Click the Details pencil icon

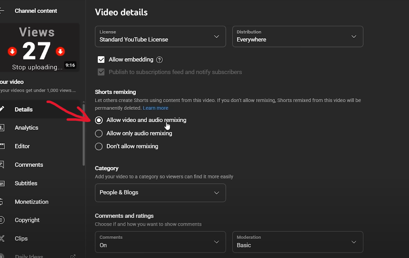2,109
